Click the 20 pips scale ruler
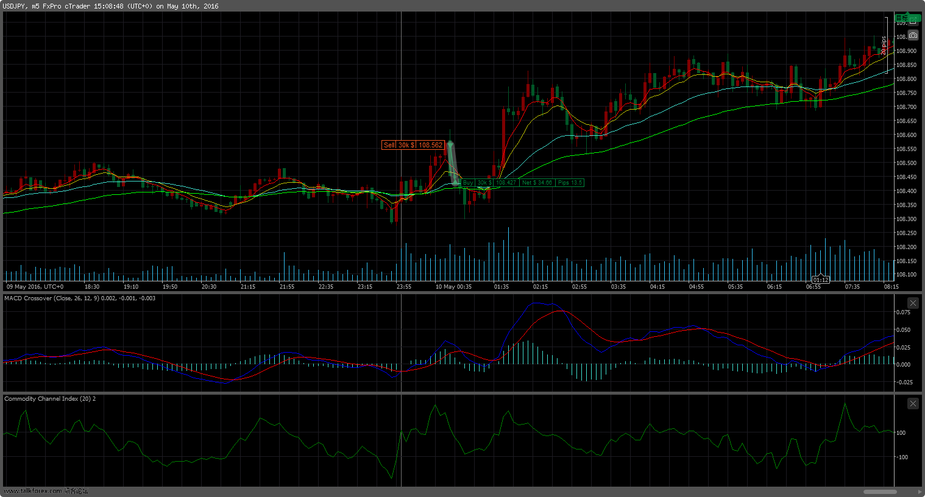925x497 pixels. click(885, 46)
